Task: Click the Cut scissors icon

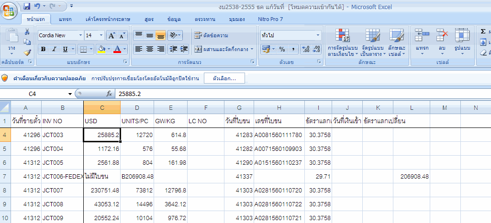Action: (27, 32)
